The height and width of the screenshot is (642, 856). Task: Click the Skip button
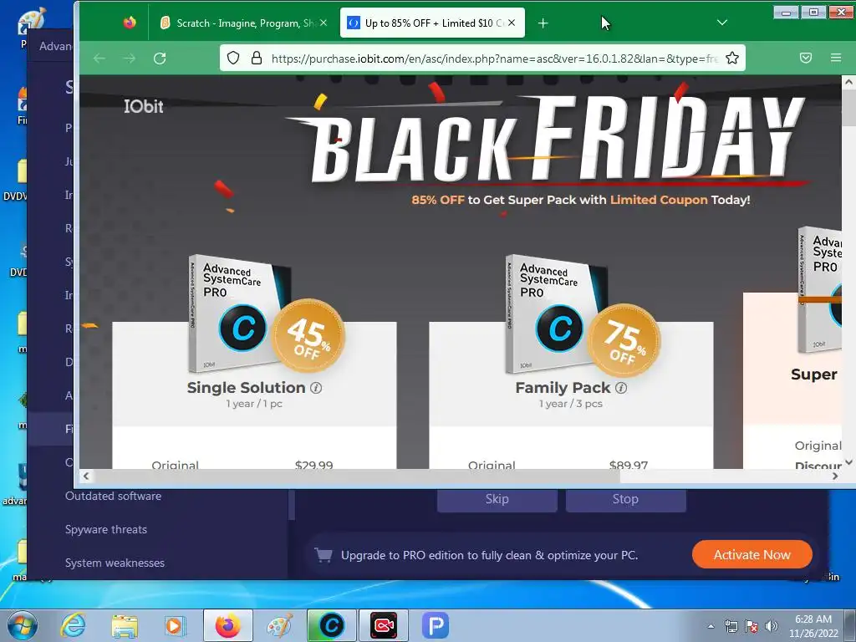point(497,499)
